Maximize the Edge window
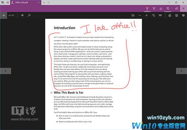Image resolution: width=187 pixels, height=130 pixels. 176,2
